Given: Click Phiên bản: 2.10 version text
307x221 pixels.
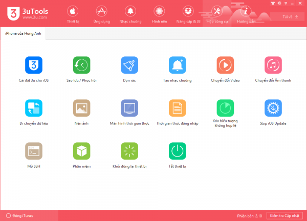Looking at the screenshot, I should click(x=250, y=216).
